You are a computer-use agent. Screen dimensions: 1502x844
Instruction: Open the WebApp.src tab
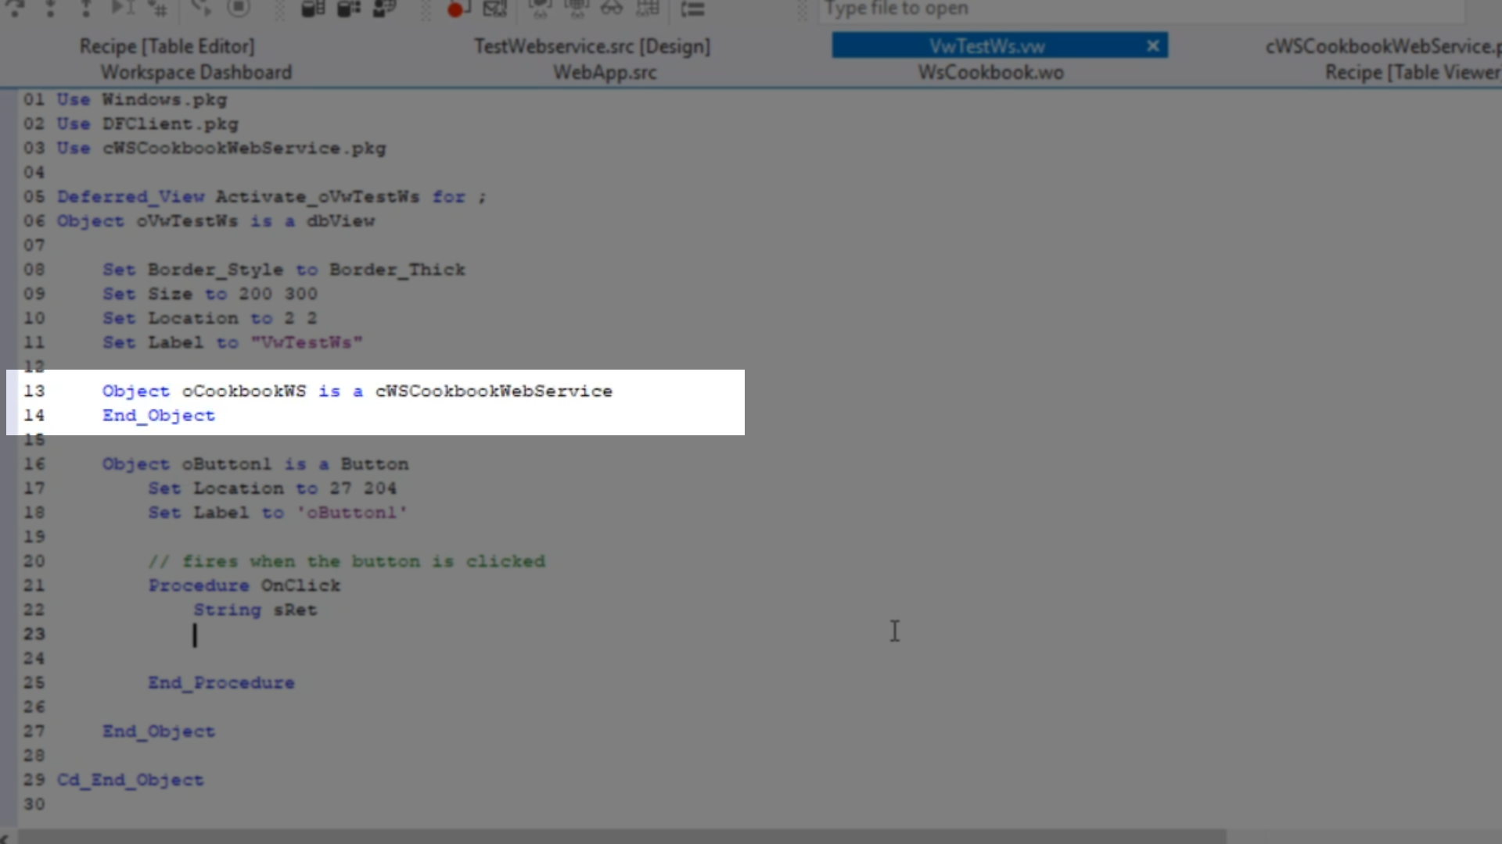[x=605, y=72]
